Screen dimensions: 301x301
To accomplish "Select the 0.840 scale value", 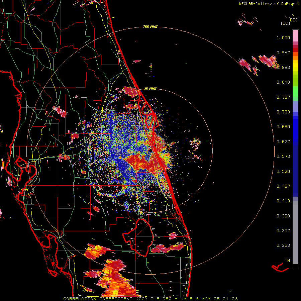I will click(x=283, y=82).
